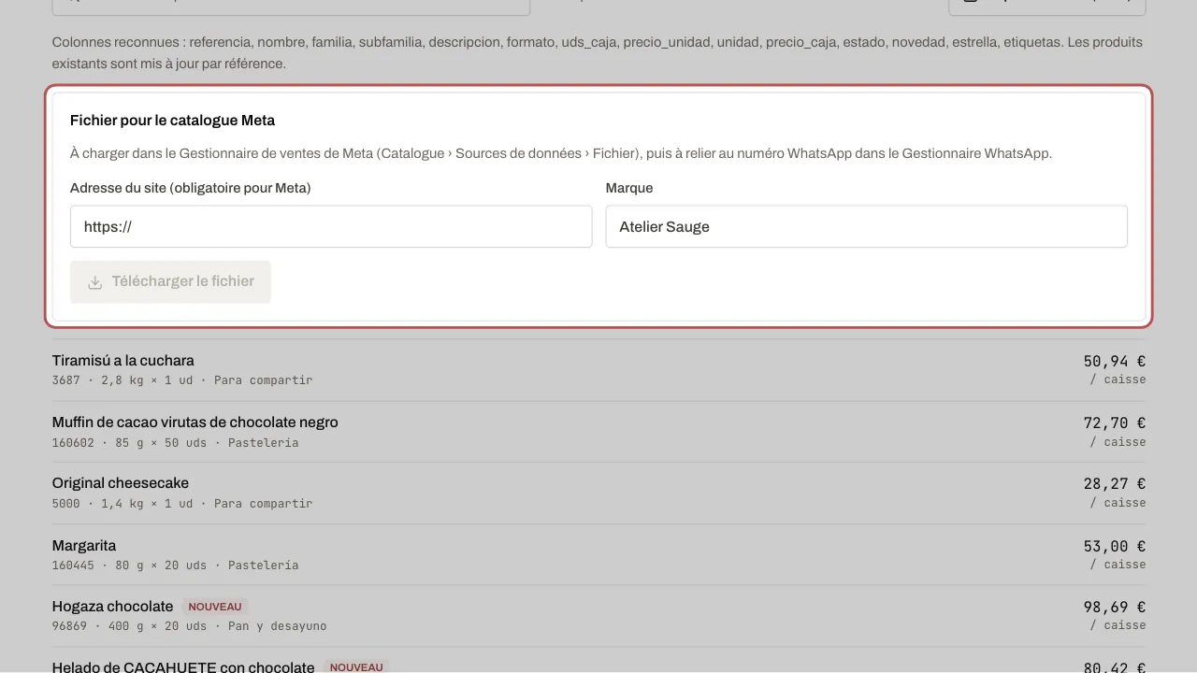The width and height of the screenshot is (1197, 673).
Task: Click the NOUVEAU badge beside Hogaza chocolate
Action: coord(215,607)
